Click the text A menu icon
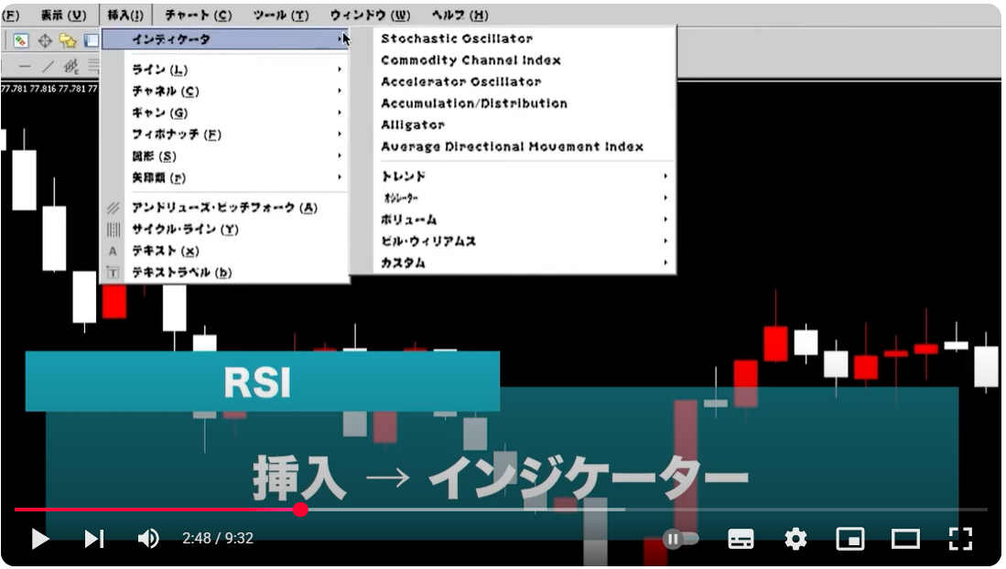This screenshot has width=1006, height=569. click(x=113, y=251)
